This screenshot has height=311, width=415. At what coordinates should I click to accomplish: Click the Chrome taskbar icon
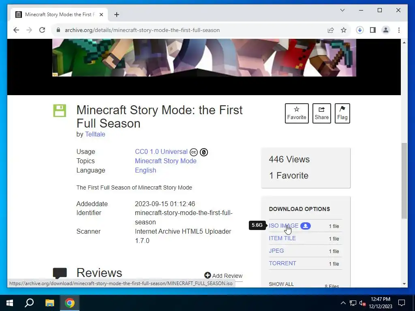click(x=70, y=303)
